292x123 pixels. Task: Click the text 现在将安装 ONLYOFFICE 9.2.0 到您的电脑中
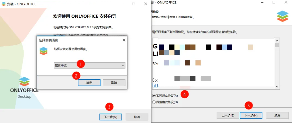pyautogui.click(x=83, y=27)
